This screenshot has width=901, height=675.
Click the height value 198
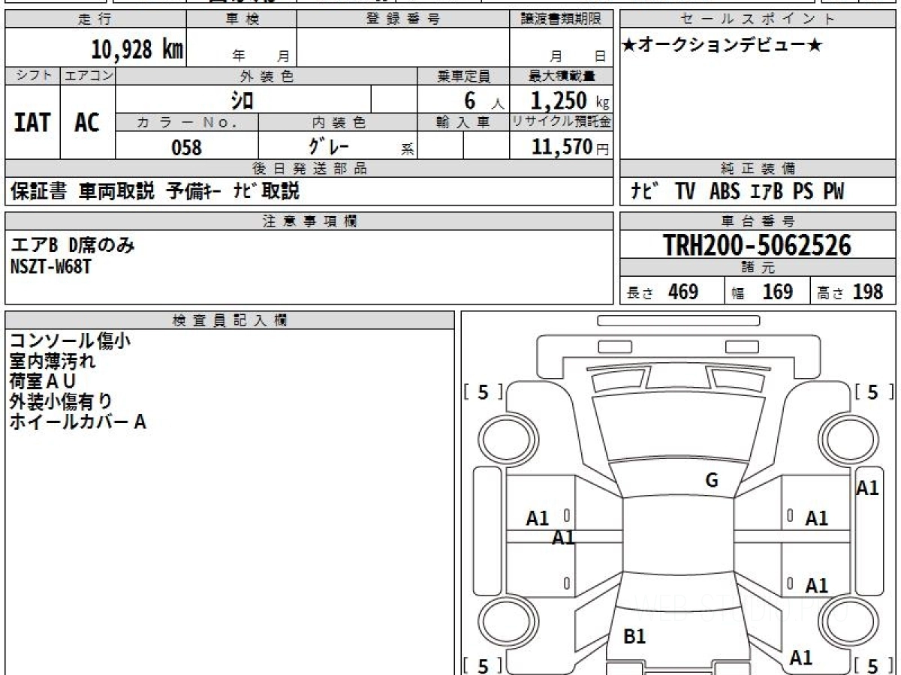(x=867, y=292)
